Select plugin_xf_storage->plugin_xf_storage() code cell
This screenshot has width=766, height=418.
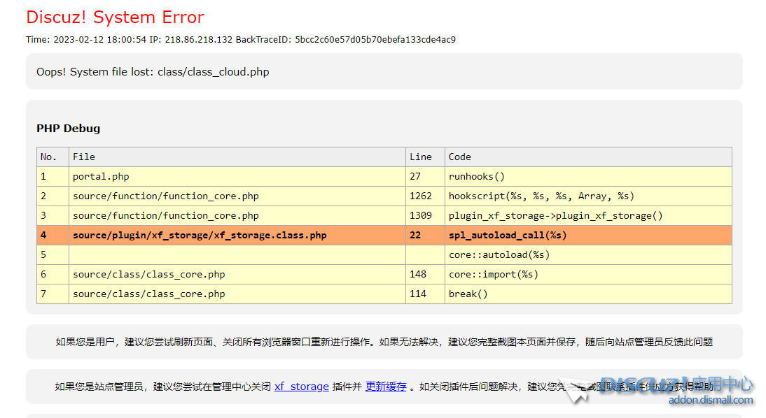[x=588, y=215]
